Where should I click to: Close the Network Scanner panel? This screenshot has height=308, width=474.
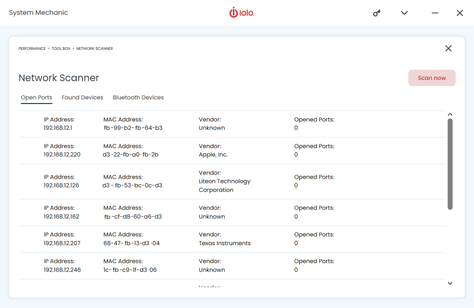point(448,48)
